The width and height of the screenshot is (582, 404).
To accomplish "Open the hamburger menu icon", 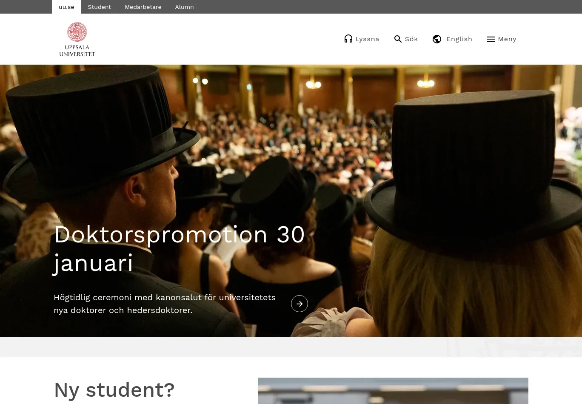I will click(491, 39).
